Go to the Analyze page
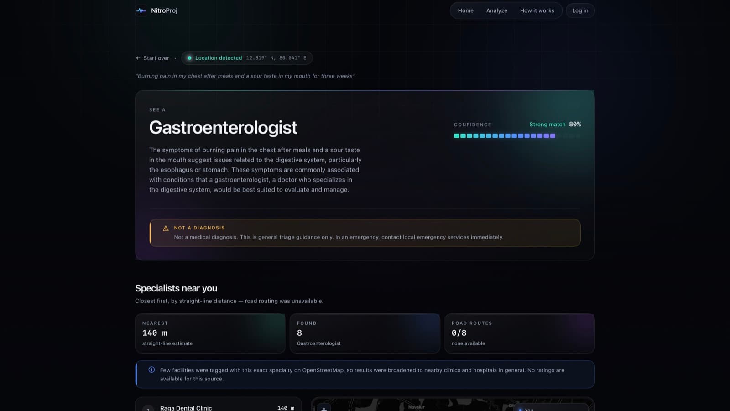The height and width of the screenshot is (411, 730). click(496, 10)
